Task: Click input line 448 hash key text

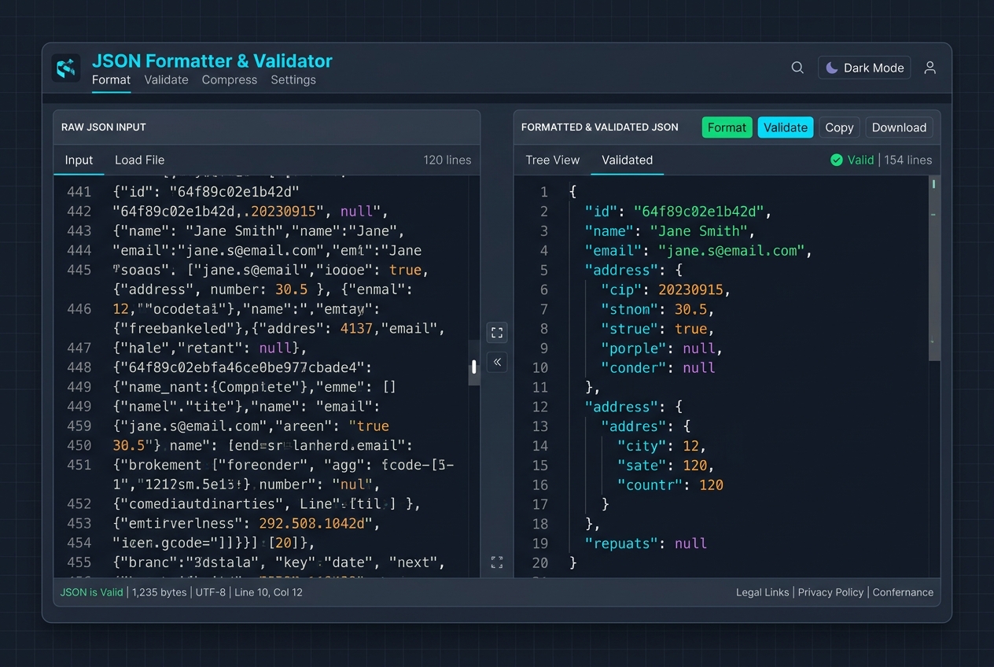Action: coord(242,367)
